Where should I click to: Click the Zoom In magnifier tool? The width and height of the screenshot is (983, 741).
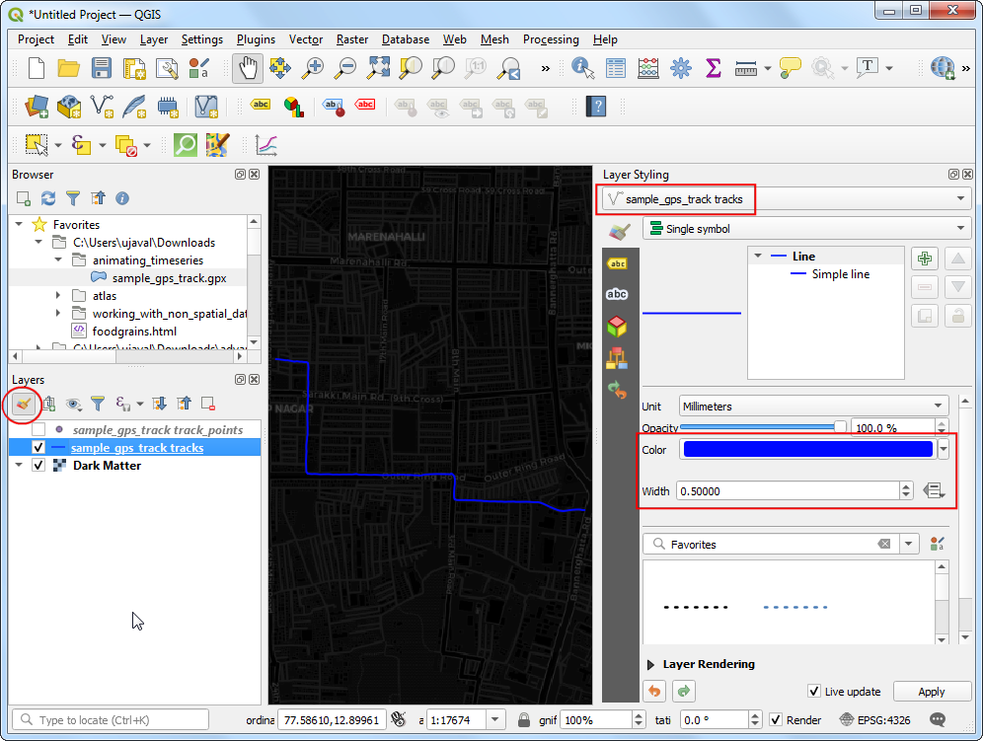(313, 68)
